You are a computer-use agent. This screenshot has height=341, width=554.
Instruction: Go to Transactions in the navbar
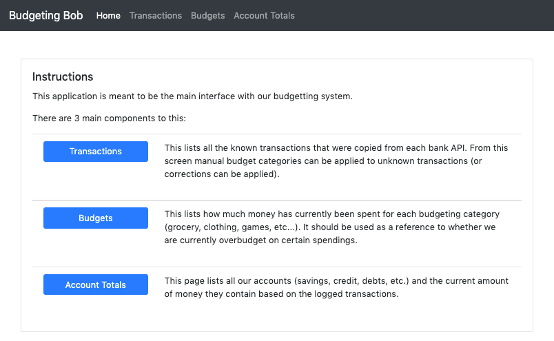pyautogui.click(x=156, y=16)
